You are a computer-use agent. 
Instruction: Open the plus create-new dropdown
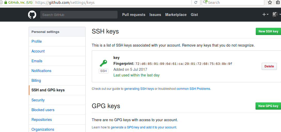click(x=265, y=15)
